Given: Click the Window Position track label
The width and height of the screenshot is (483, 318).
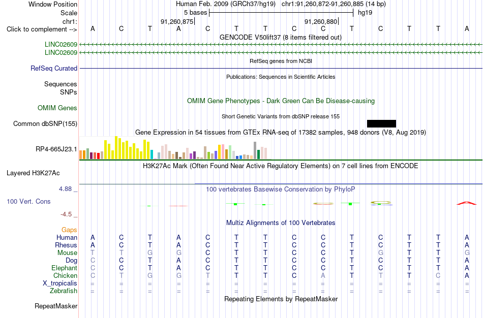Looking at the screenshot, I should (53, 4).
